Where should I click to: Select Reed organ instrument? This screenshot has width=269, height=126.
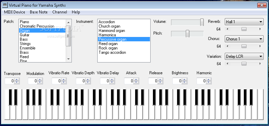click(x=124, y=44)
